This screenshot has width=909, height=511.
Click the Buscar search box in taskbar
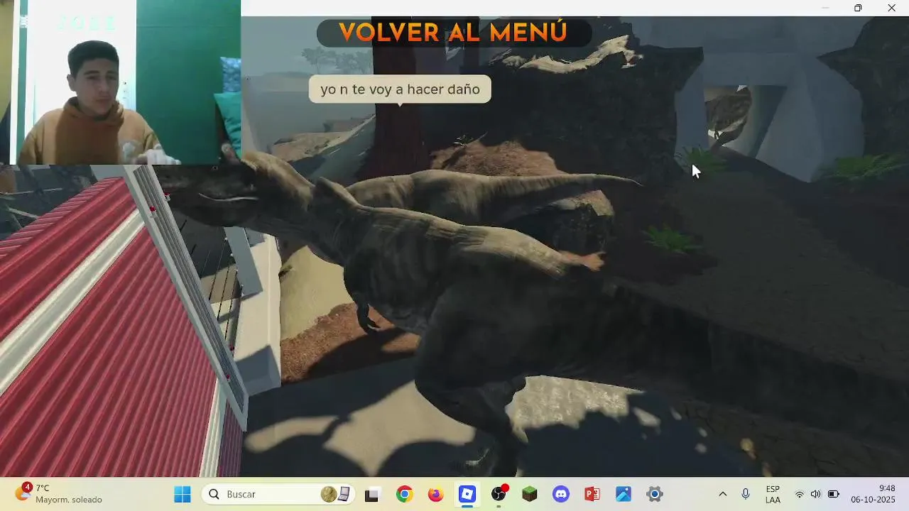278,494
